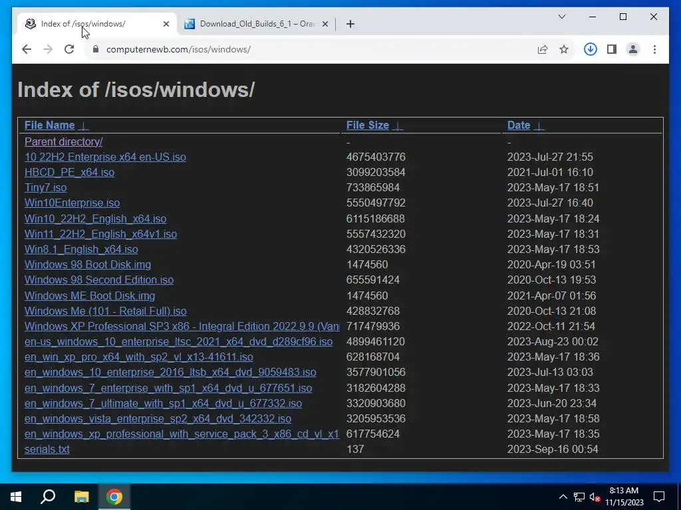Click the File Size descending arrow
Viewport: 681px width, 510px height.
398,126
